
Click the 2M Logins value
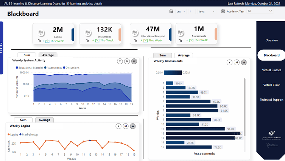pyautogui.click(x=58, y=30)
